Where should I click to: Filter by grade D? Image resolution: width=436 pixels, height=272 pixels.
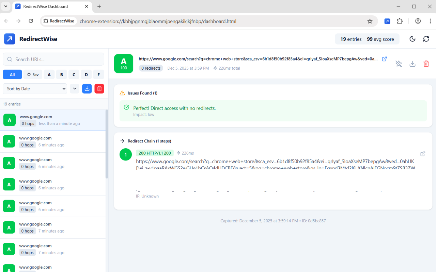(86, 74)
